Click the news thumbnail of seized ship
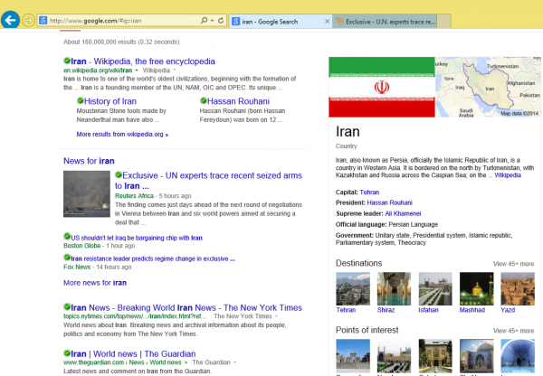Viewport: 543px width, 376px height. coord(87,193)
